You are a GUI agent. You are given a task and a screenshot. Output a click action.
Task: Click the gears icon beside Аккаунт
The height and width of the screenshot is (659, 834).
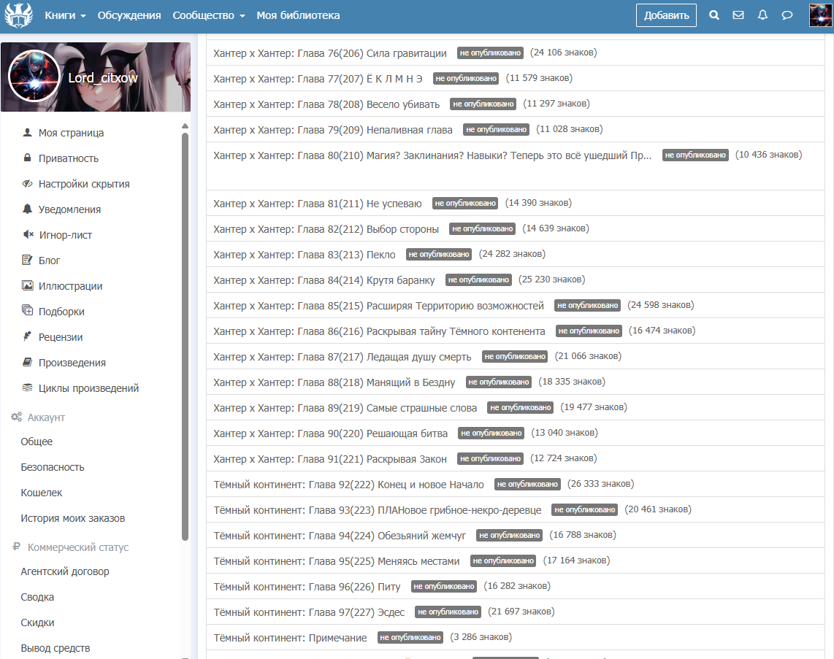click(x=17, y=417)
